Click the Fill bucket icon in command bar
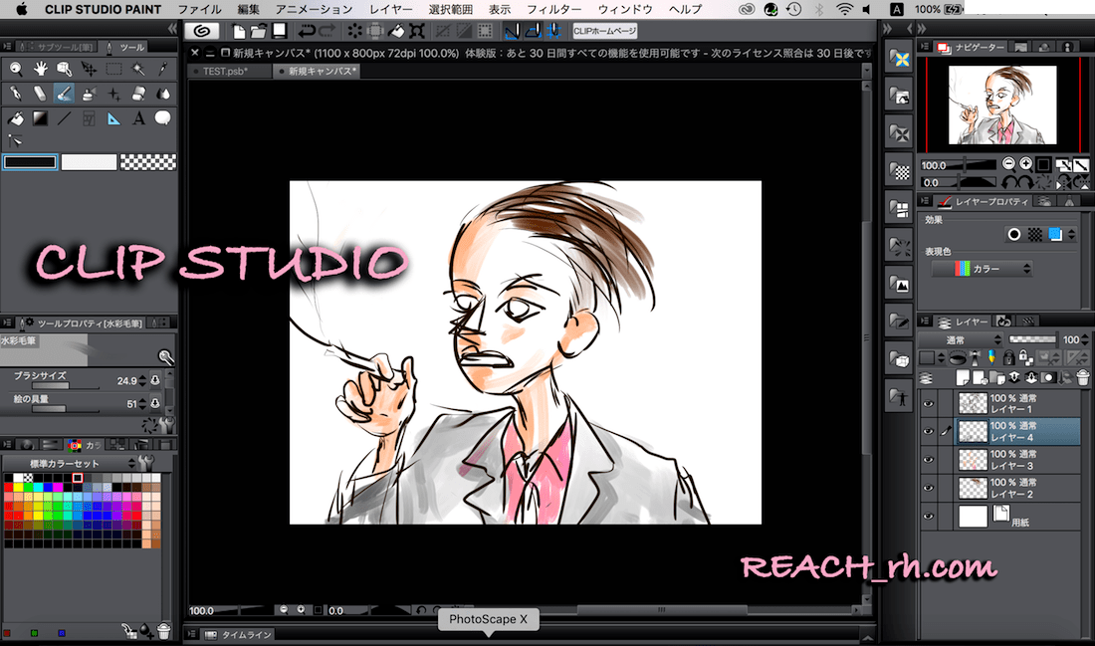This screenshot has width=1095, height=646. tap(396, 31)
